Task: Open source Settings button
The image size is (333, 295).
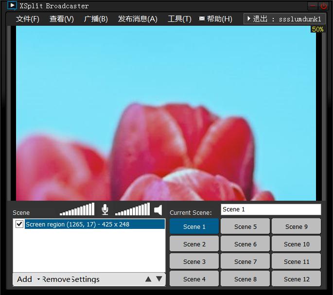Action: [86, 279]
